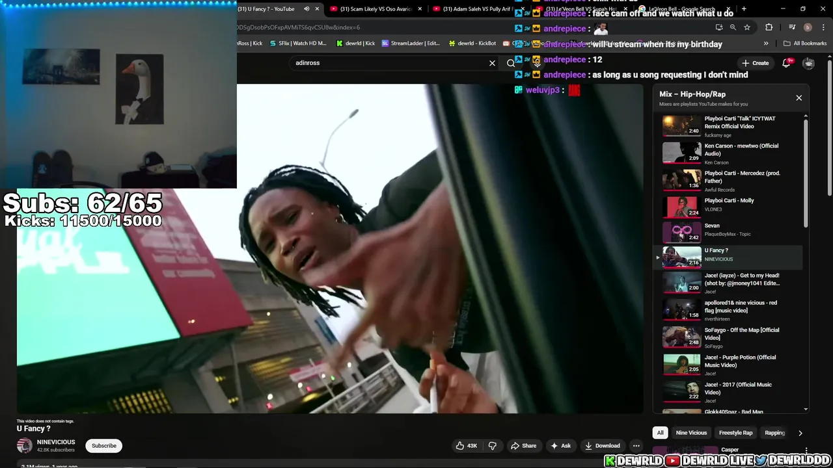Viewport: 833px width, 468px height.
Task: Open browser extensions puzzle icon
Action: click(769, 27)
